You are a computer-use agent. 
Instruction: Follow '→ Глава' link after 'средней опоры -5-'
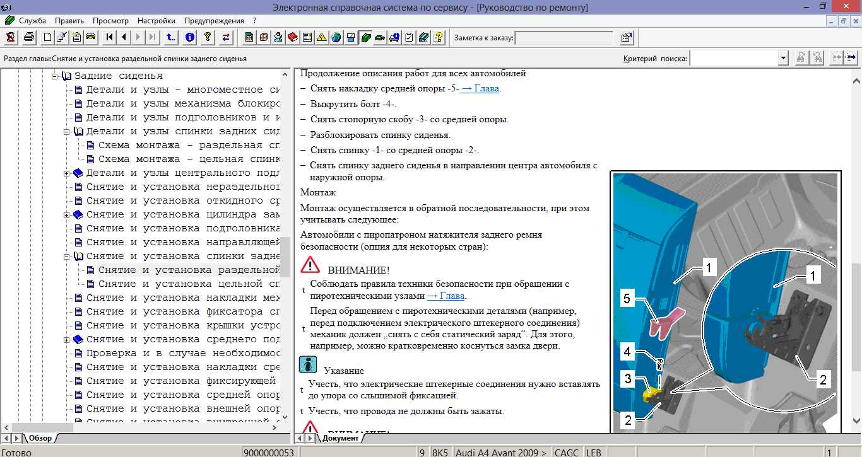tap(480, 89)
